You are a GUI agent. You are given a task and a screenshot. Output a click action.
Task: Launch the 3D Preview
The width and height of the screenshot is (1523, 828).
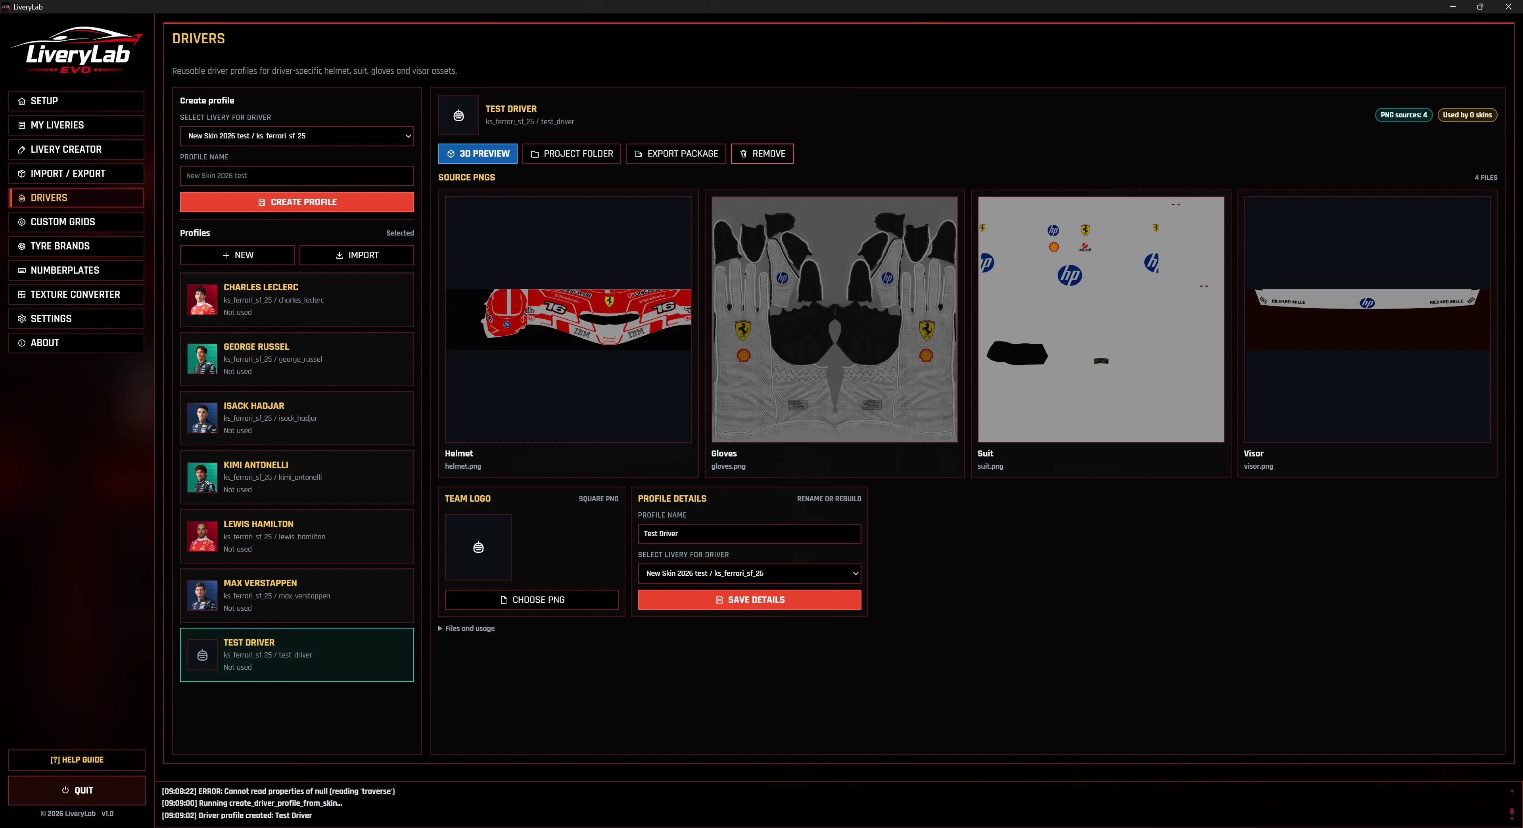click(x=478, y=153)
